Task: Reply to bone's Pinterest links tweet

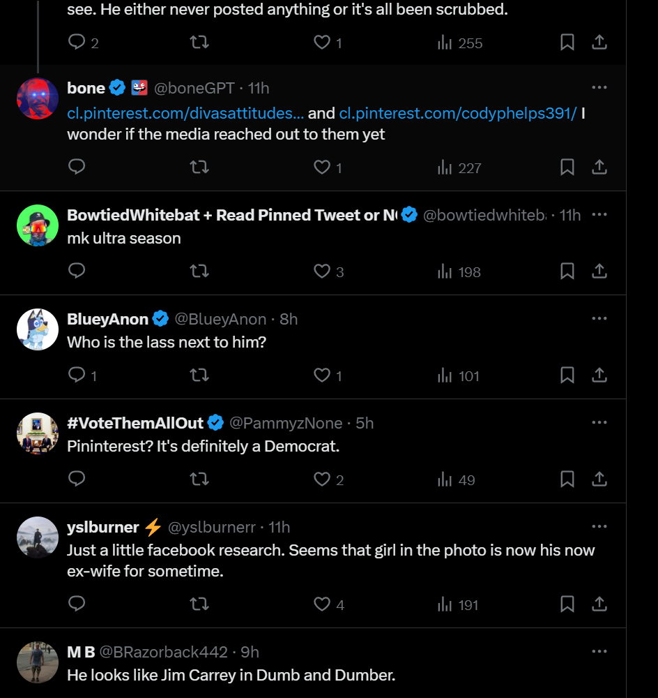Action: point(77,167)
